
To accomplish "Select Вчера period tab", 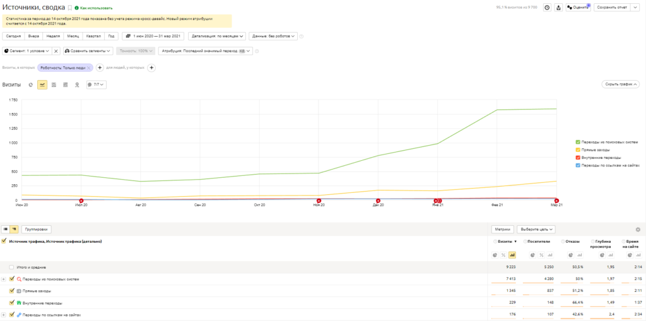I will click(34, 36).
